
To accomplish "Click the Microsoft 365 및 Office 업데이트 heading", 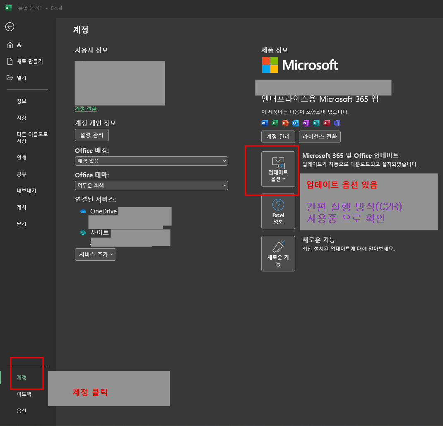I will pos(350,155).
